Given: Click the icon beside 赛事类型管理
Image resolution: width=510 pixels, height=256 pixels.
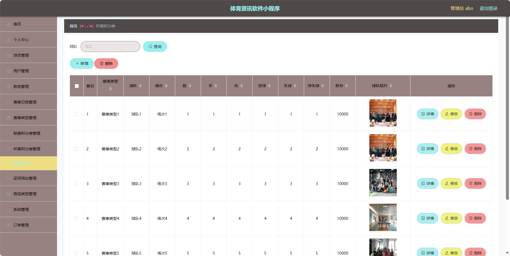Looking at the screenshot, I should pyautogui.click(x=9, y=118).
